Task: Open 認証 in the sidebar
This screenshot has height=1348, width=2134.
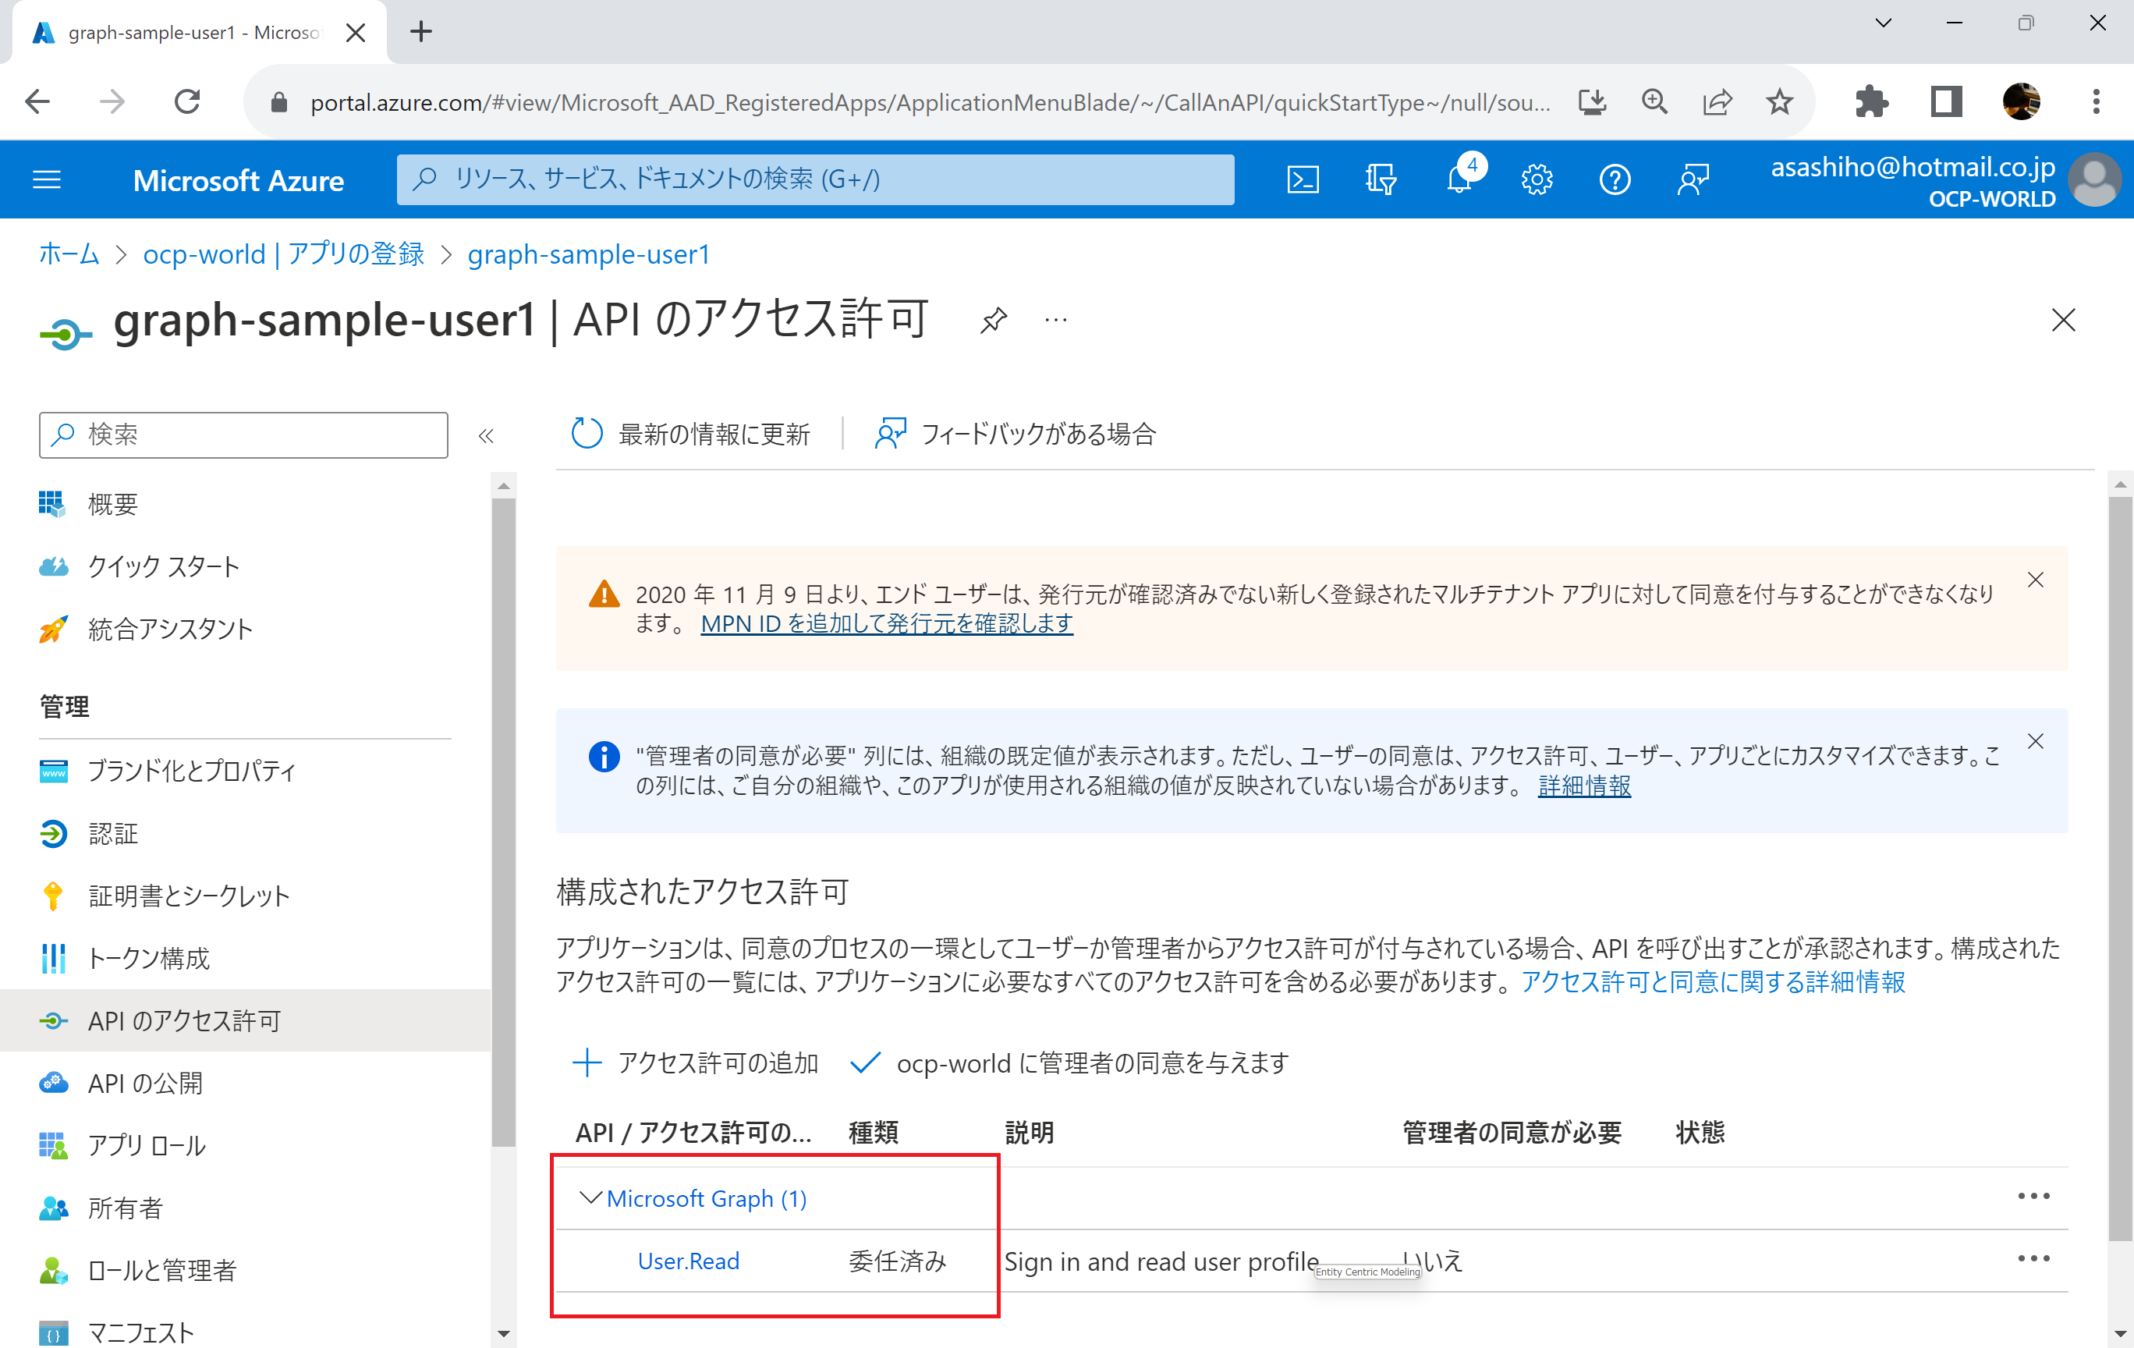Action: coord(112,833)
